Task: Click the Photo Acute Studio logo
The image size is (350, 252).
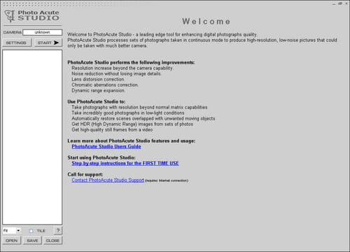Action: pyautogui.click(x=32, y=15)
